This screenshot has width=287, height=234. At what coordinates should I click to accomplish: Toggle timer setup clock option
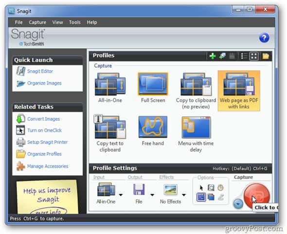coord(220,188)
